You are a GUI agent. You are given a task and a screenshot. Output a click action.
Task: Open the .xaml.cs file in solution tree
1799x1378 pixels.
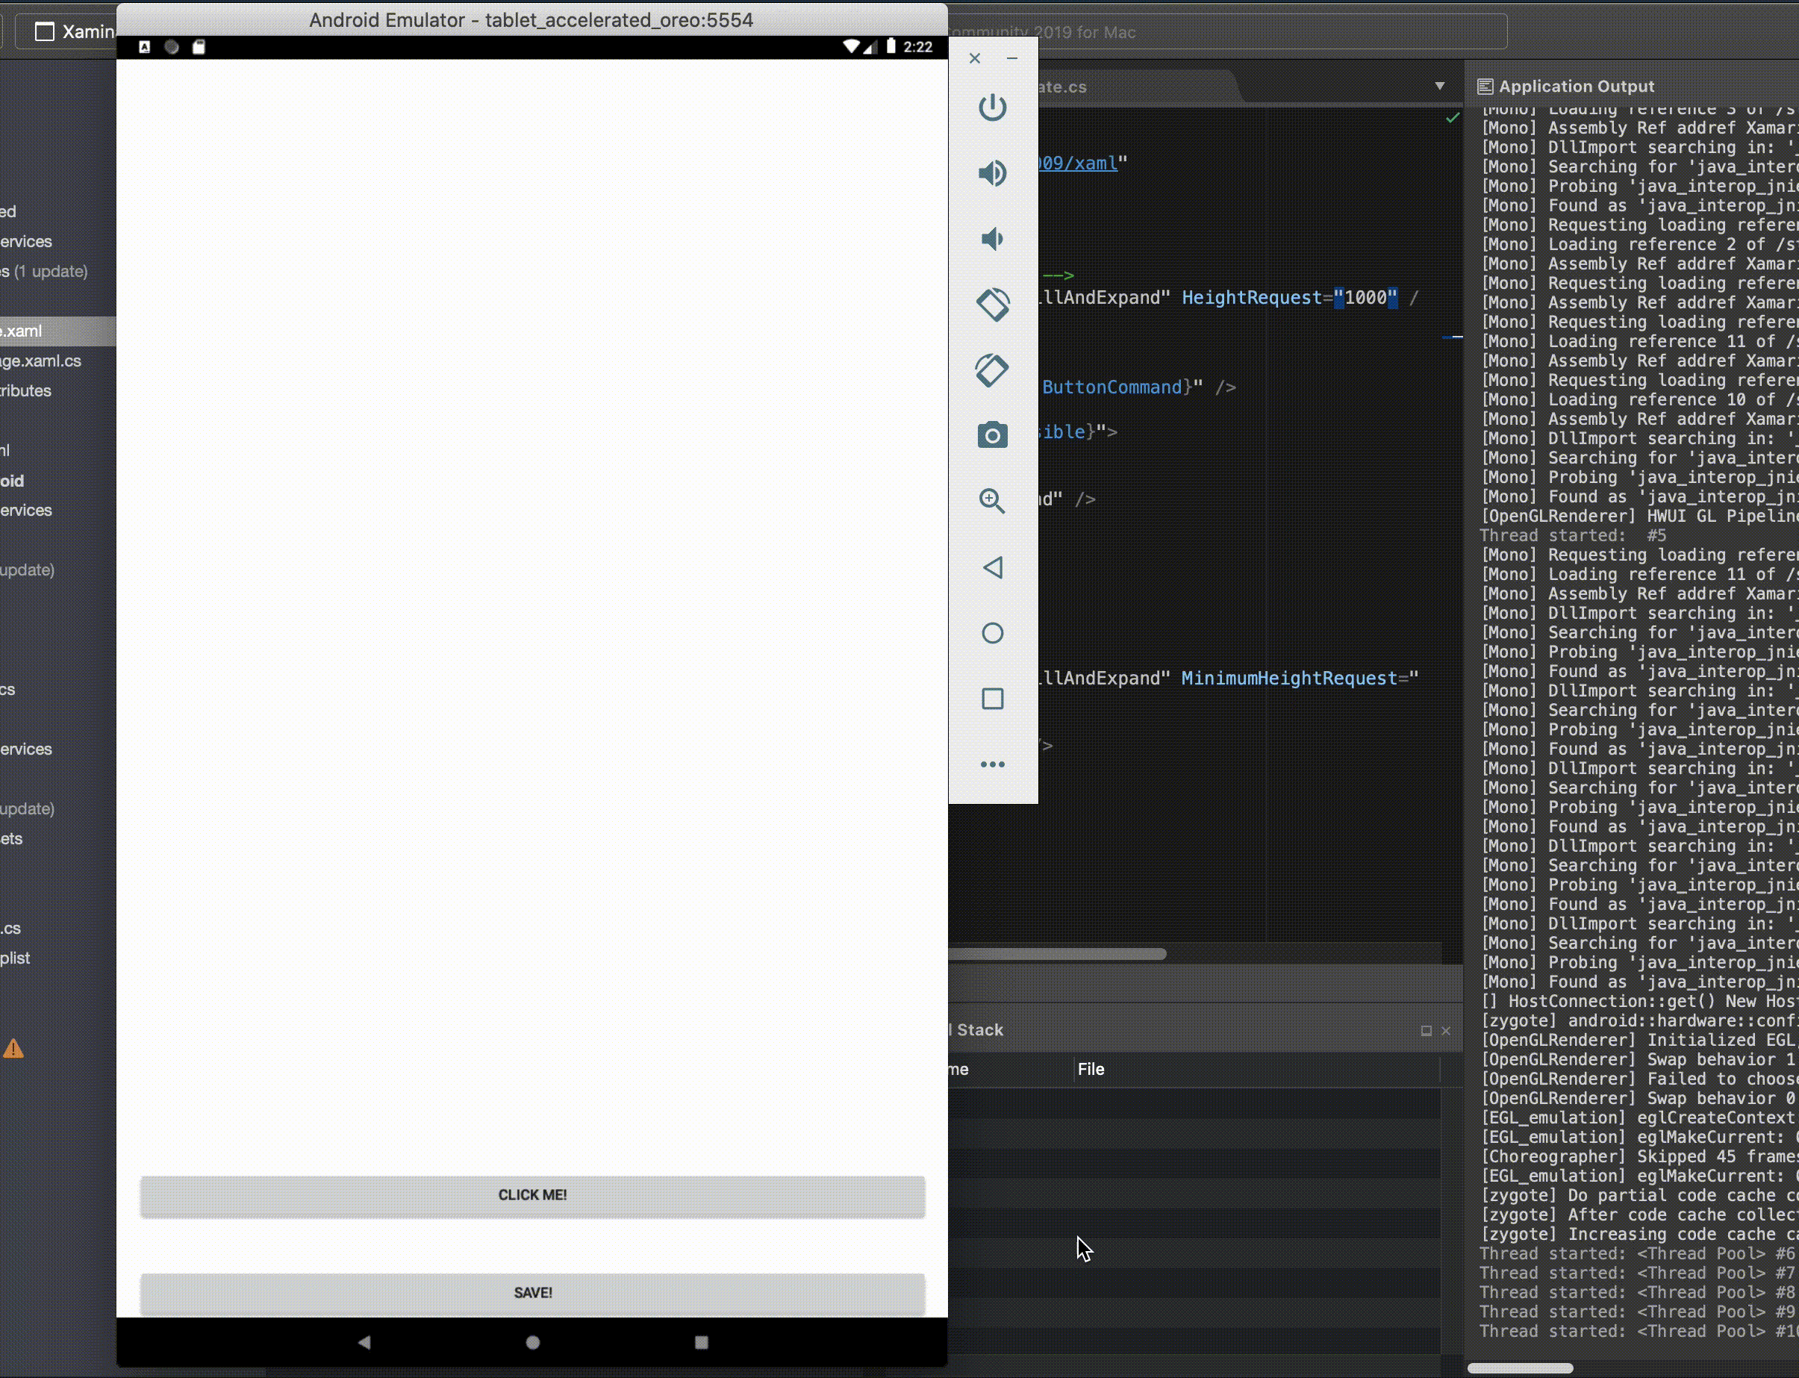click(41, 361)
